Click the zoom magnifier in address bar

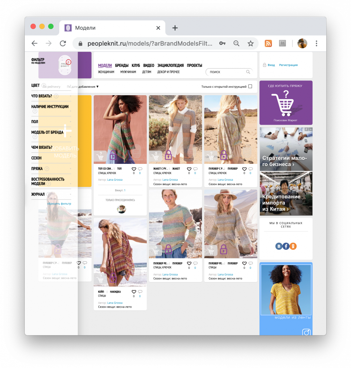[237, 43]
